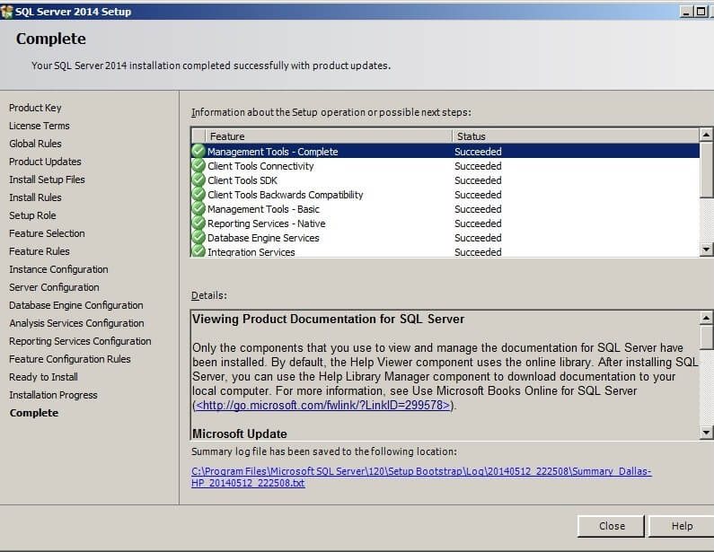Click SQL Server Setup icon in title bar
The width and height of the screenshot is (714, 552).
click(8, 12)
